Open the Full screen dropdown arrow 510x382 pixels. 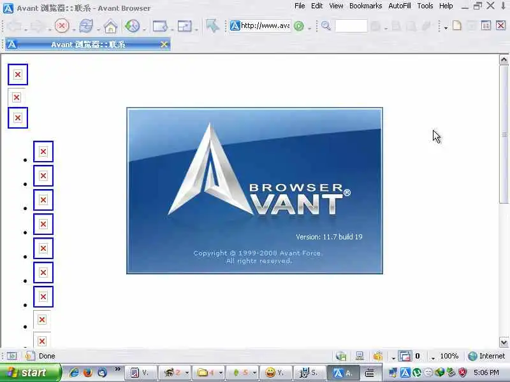[196, 30]
